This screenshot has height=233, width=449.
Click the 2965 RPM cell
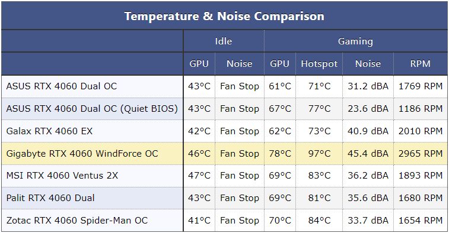pos(421,154)
